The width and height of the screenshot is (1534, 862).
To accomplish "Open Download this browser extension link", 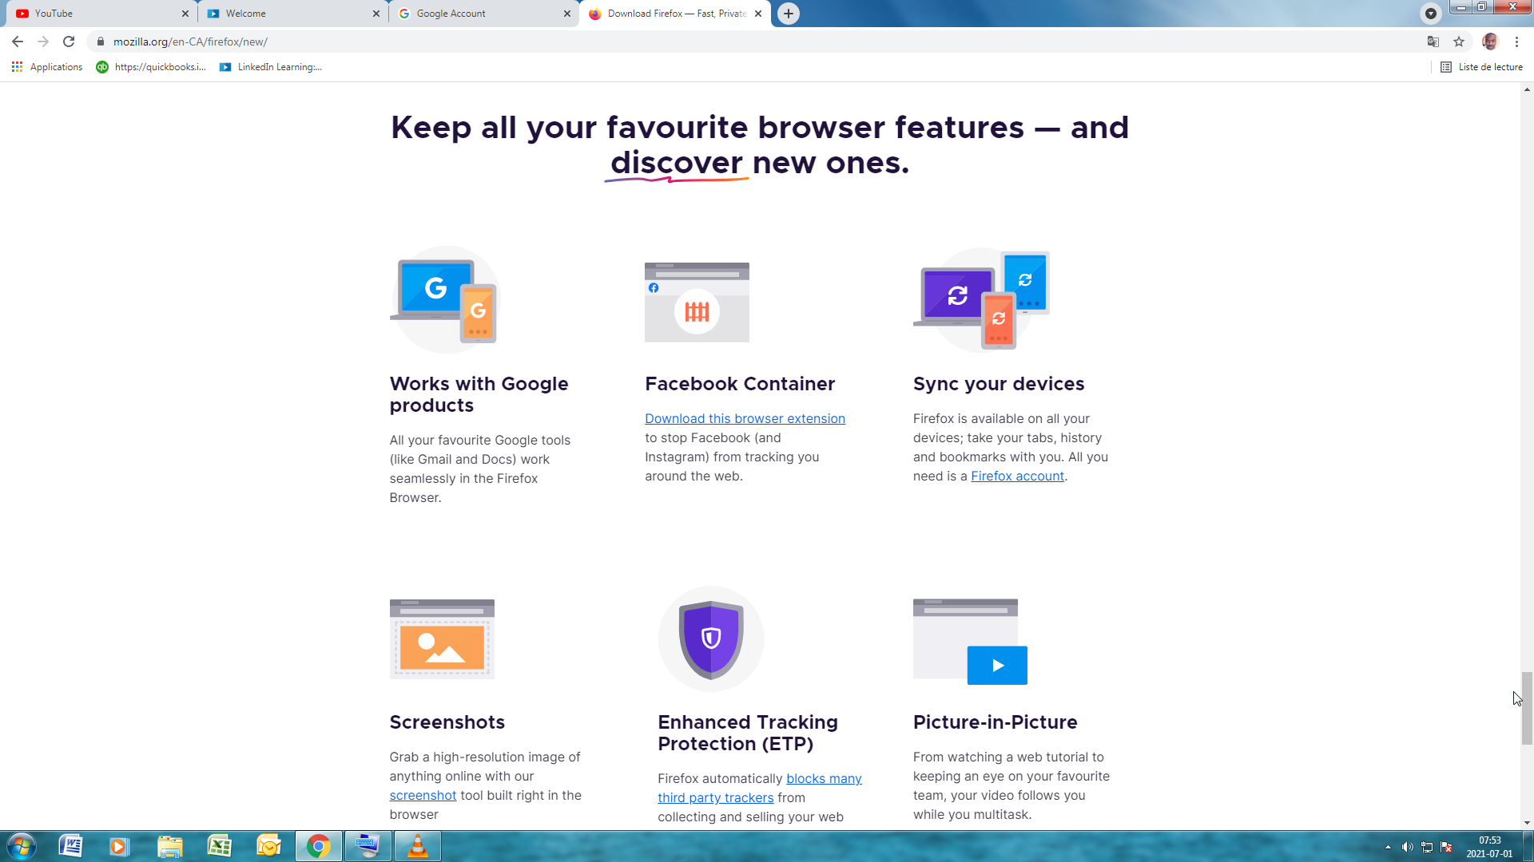I will click(745, 418).
